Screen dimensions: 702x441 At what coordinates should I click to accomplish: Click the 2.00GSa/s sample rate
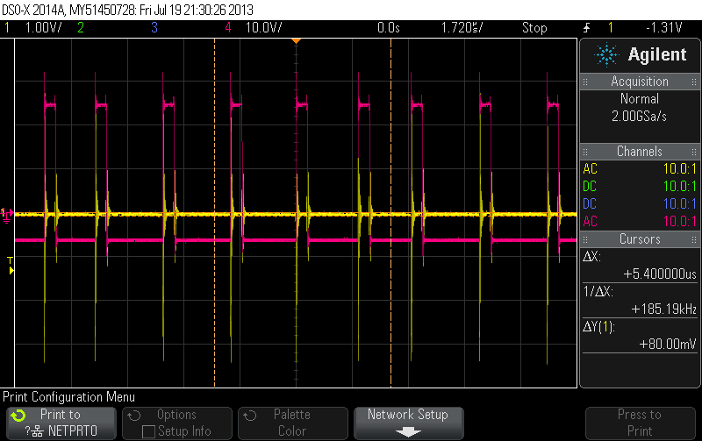click(640, 117)
